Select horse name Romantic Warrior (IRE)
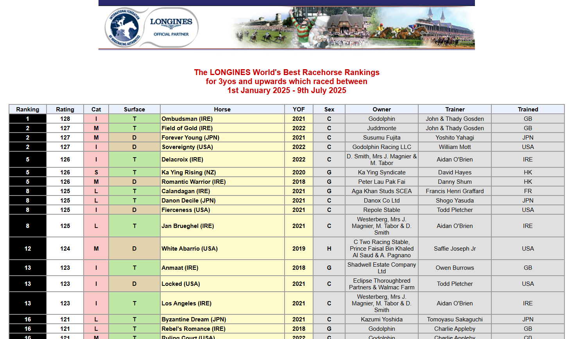 pos(193,182)
